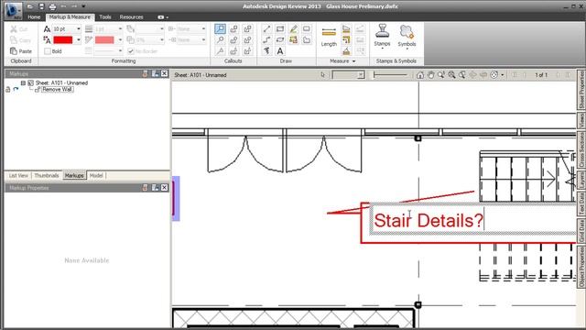The height and width of the screenshot is (330, 586).
Task: Open the Text Data side palette
Action: (x=581, y=203)
